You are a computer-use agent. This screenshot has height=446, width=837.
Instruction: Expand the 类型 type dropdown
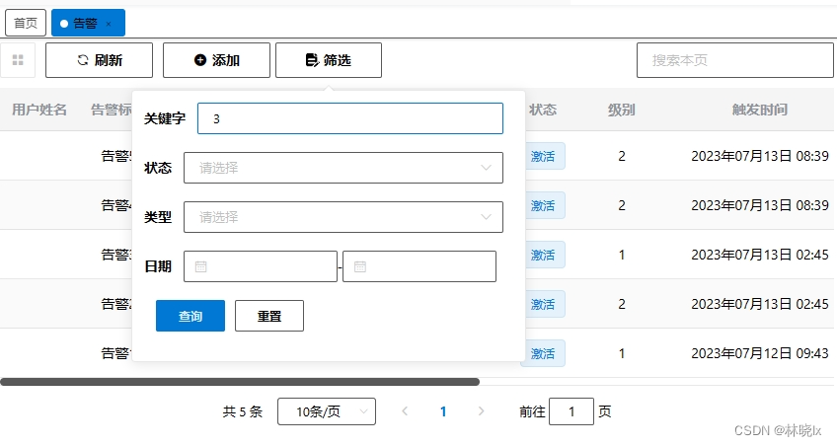pyautogui.click(x=342, y=217)
